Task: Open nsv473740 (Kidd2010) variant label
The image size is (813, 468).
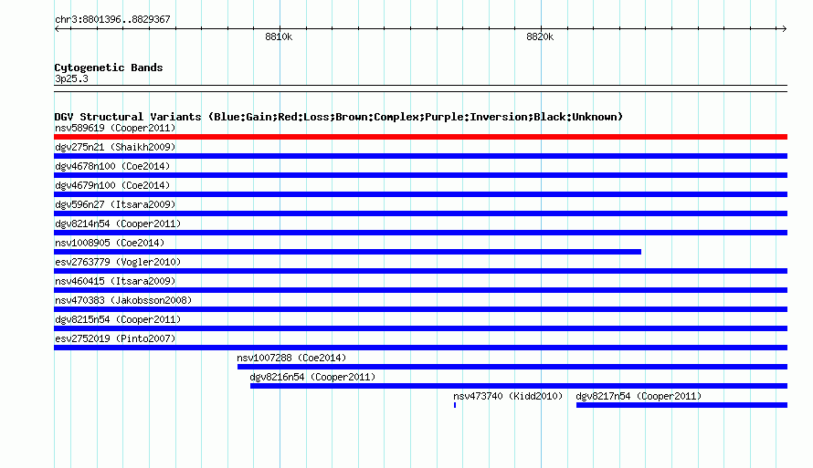Action: pyautogui.click(x=508, y=396)
